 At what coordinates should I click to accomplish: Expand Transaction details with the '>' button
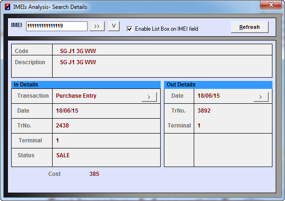click(x=149, y=96)
